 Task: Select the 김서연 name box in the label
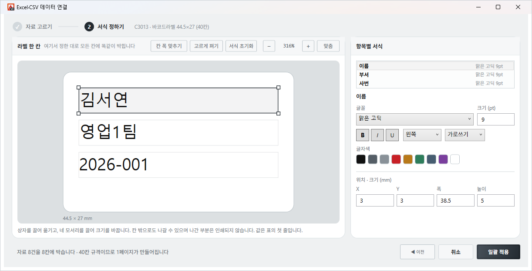pos(178,101)
